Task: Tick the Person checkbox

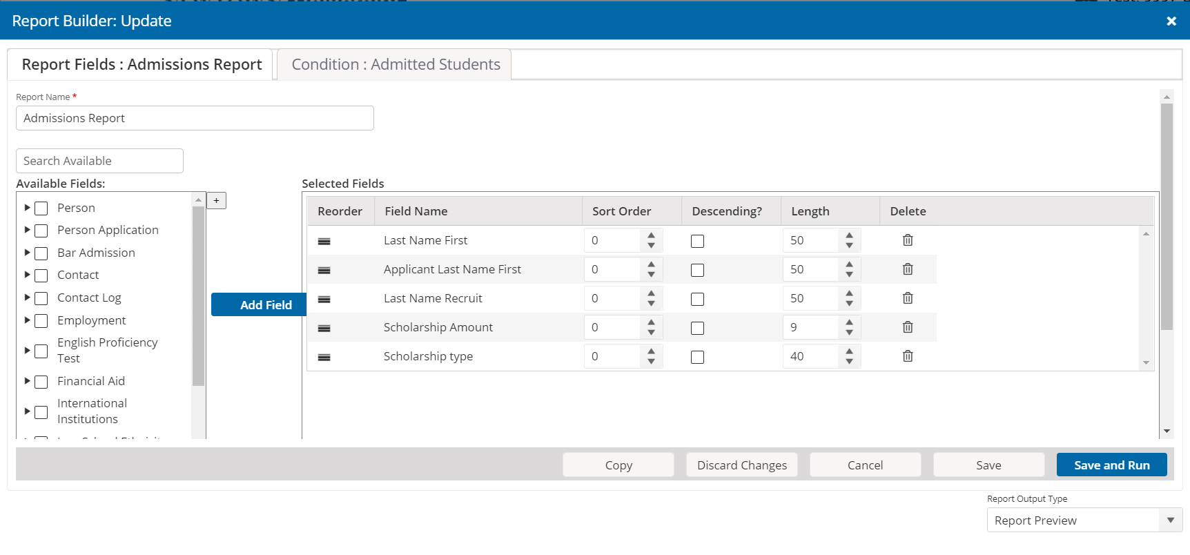Action: pos(41,208)
